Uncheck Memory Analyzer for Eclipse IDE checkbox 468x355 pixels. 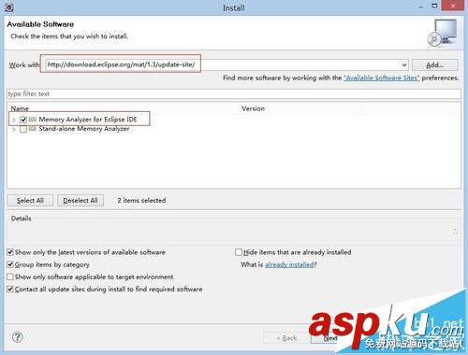click(x=23, y=120)
